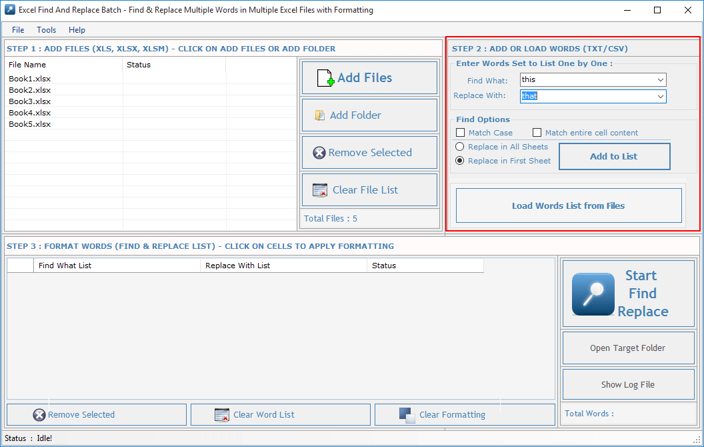Screen dimensions: 704x447
Task: Click the Clear Word List icon
Action: (x=222, y=415)
